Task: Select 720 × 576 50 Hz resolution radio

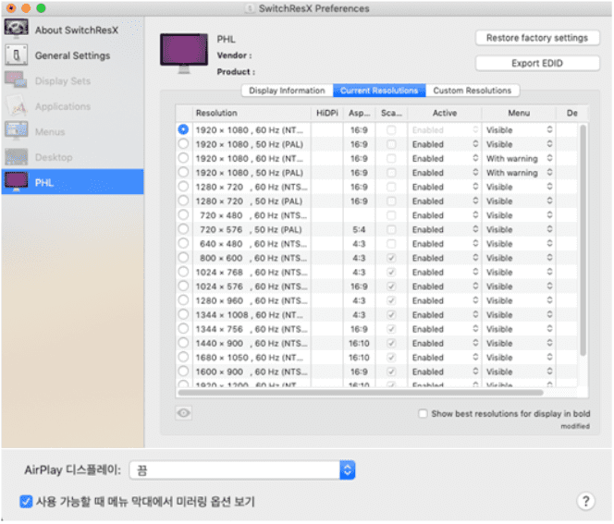Action: tap(183, 229)
